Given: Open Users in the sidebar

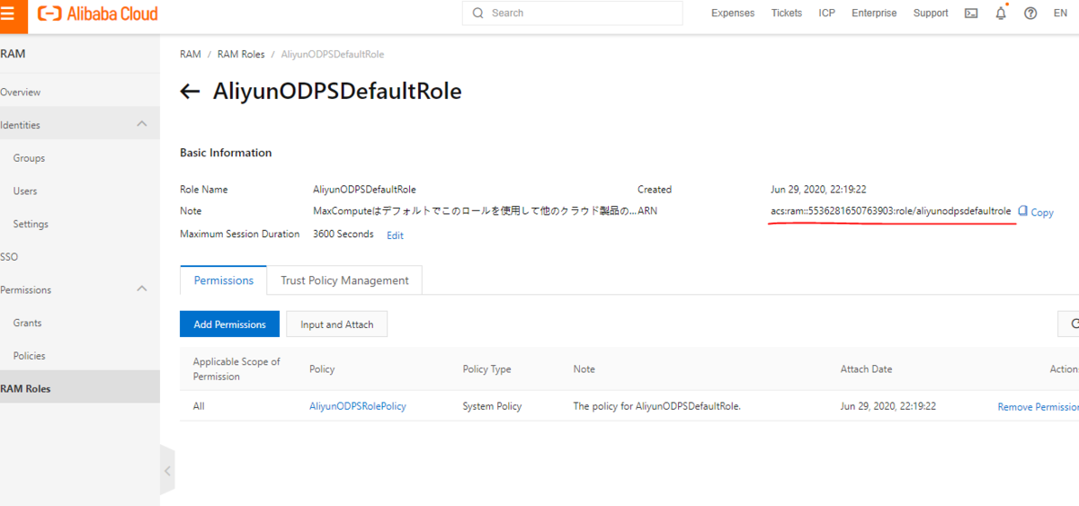Looking at the screenshot, I should click(x=25, y=191).
